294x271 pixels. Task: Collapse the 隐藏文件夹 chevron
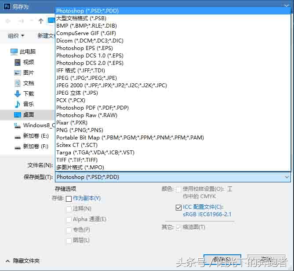7,261
